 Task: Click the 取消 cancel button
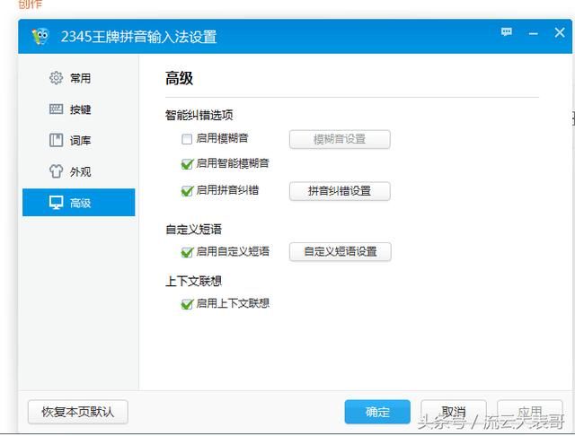pyautogui.click(x=454, y=412)
